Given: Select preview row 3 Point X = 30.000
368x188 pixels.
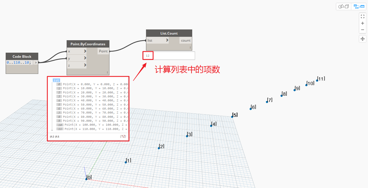Looking at the screenshot, I should (92, 97).
